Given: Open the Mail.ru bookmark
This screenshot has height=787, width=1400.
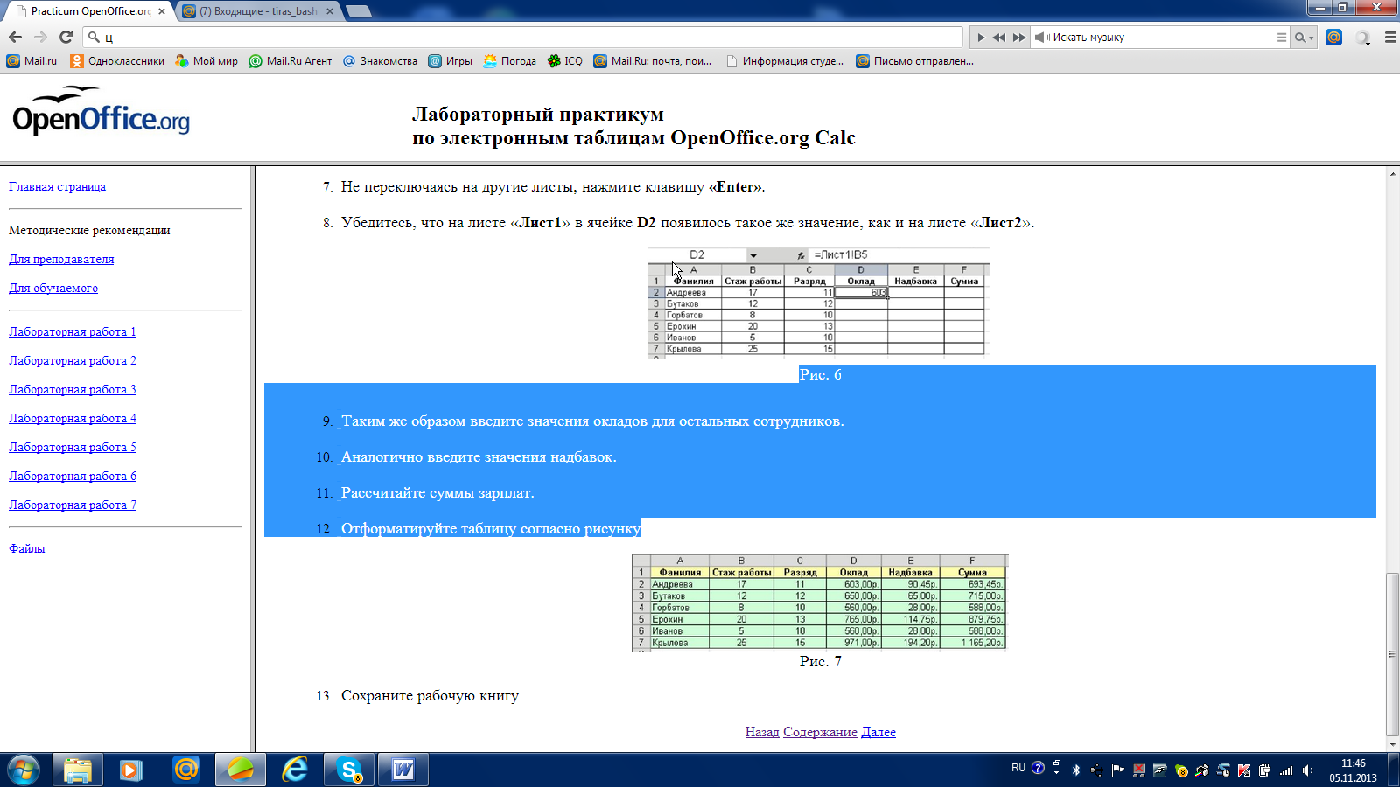Looking at the screenshot, I should click(31, 61).
